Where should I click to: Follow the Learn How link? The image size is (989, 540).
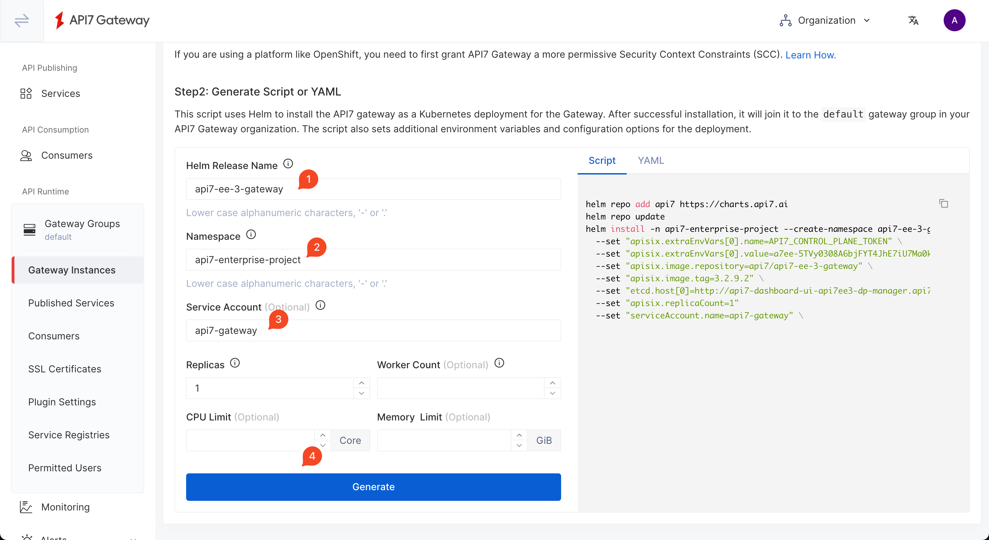810,55
